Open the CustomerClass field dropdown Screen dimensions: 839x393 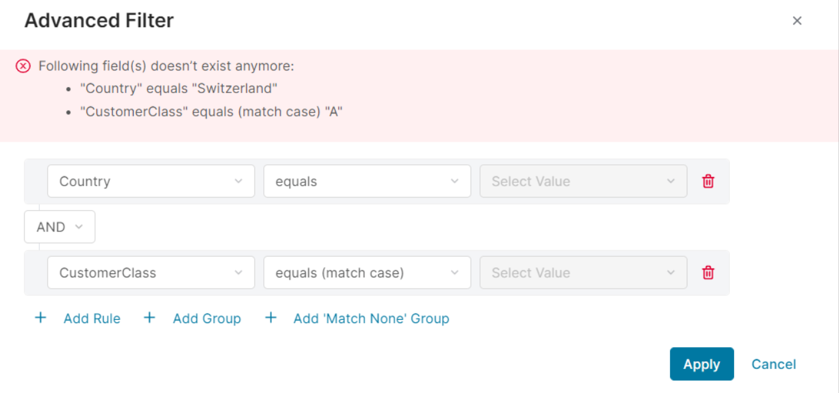pos(151,273)
